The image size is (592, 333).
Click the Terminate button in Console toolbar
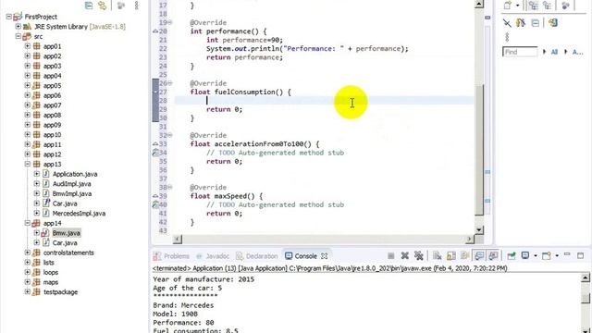(x=390, y=256)
